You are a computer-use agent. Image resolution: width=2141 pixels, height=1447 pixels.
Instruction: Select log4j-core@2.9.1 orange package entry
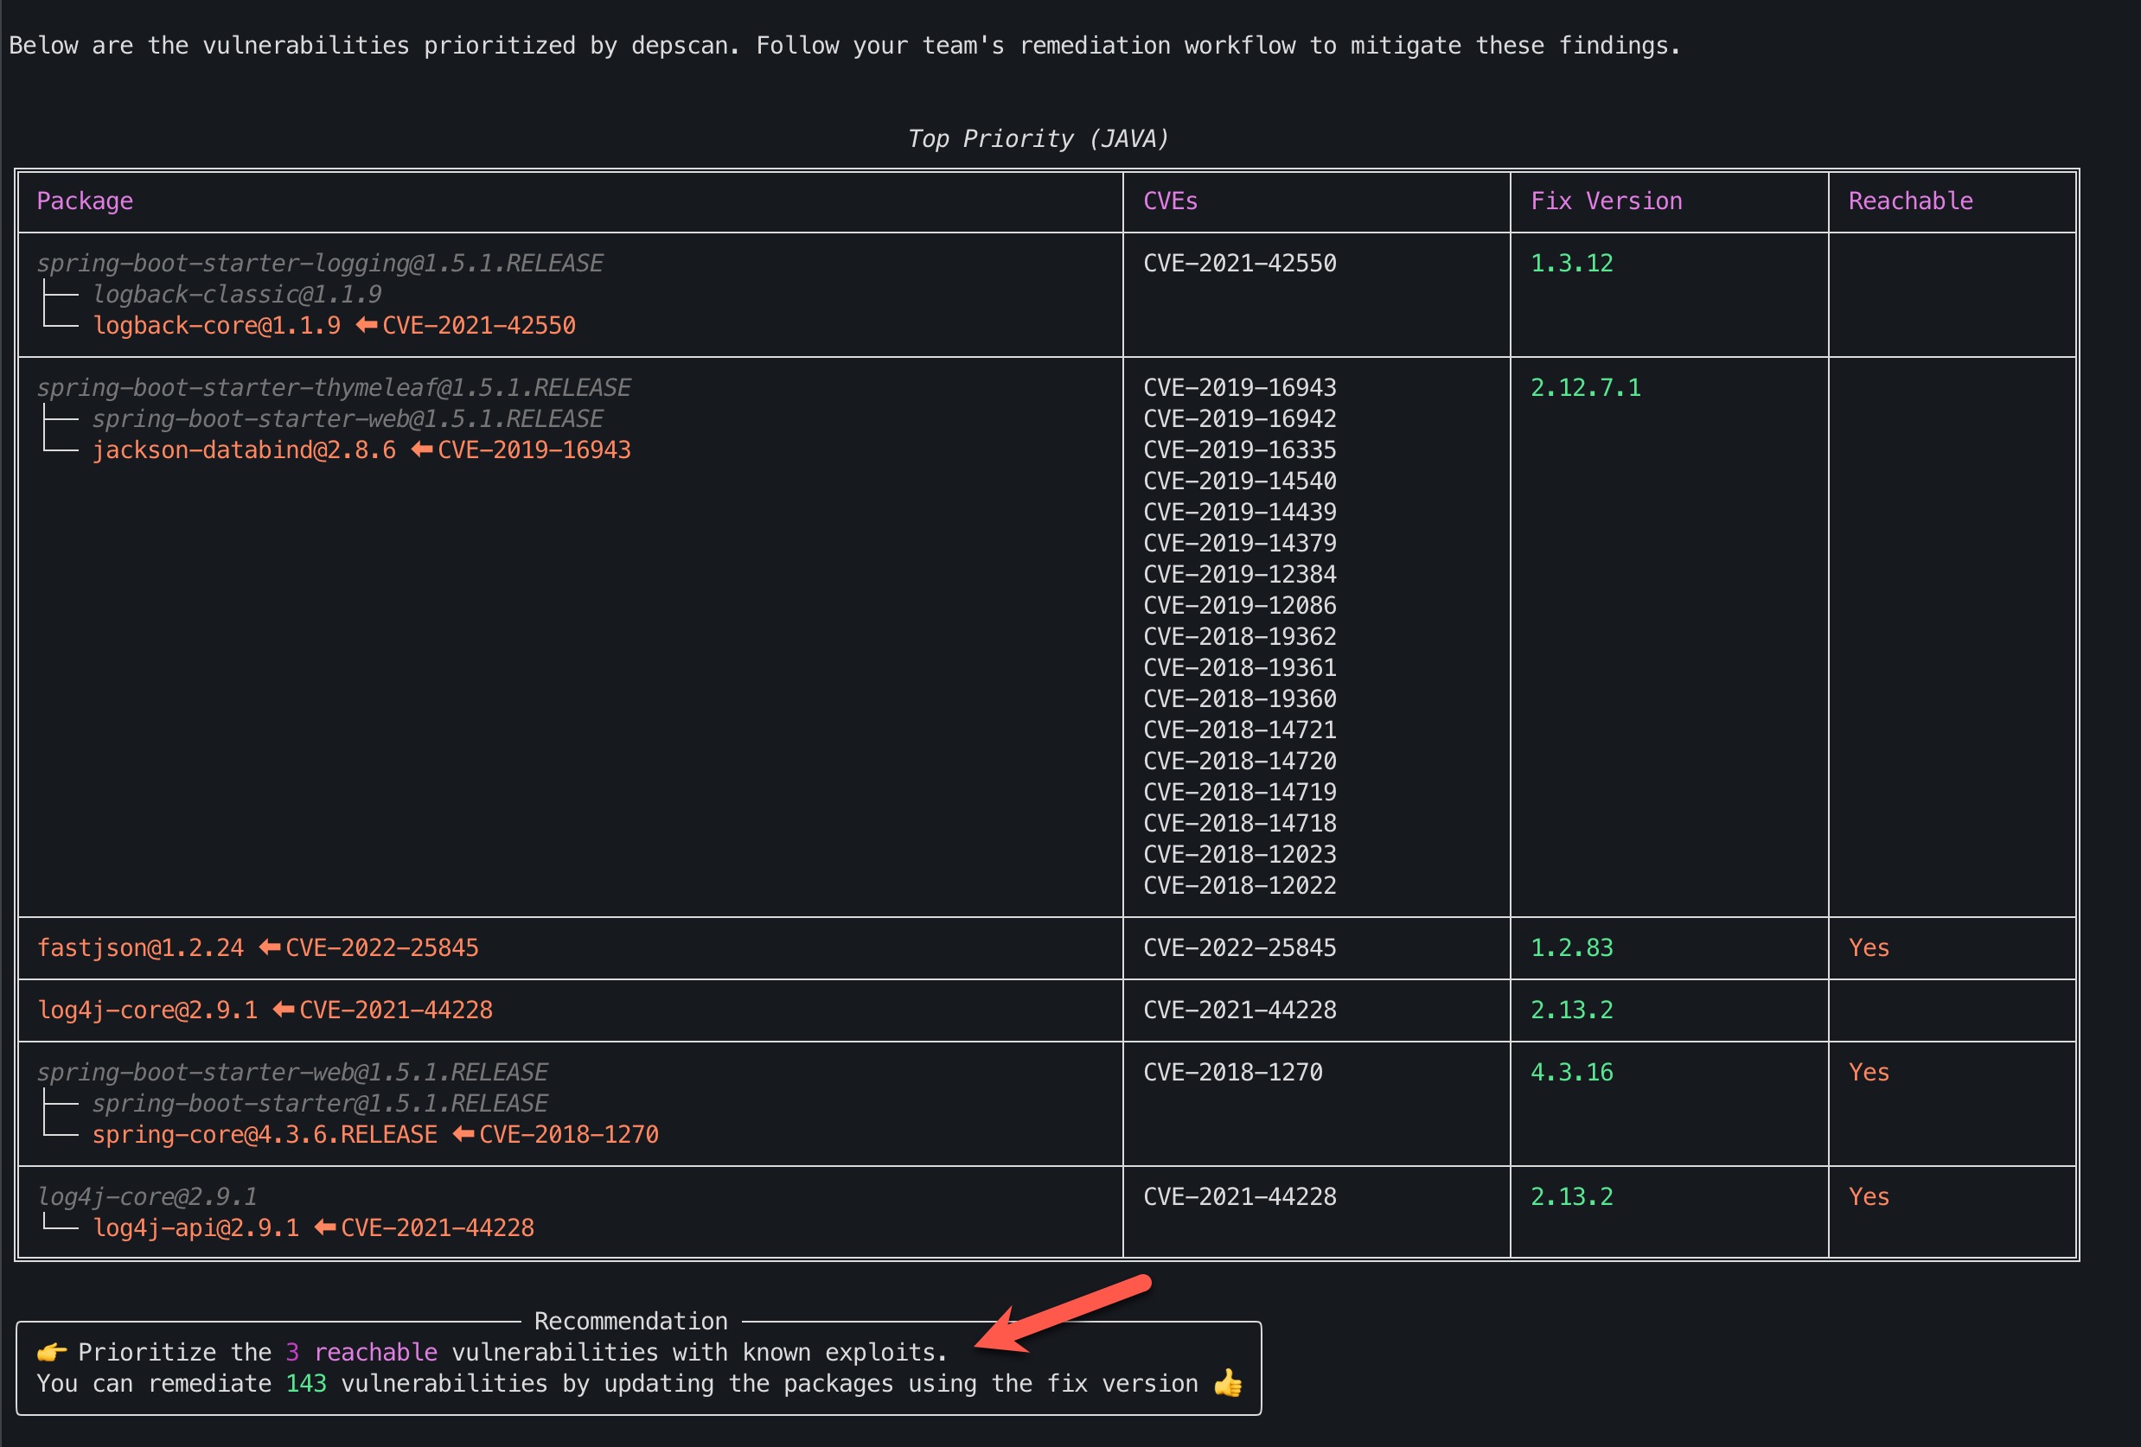147,1010
